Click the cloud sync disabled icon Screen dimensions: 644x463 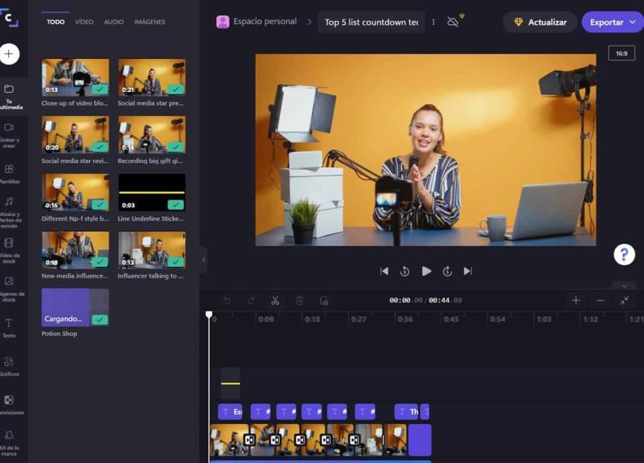point(453,21)
